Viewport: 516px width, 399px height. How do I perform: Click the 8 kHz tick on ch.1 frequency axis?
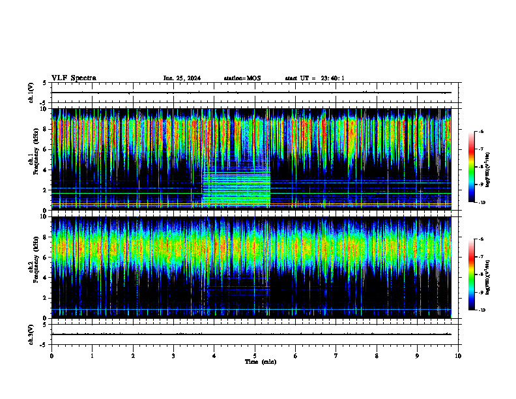[x=46, y=129]
